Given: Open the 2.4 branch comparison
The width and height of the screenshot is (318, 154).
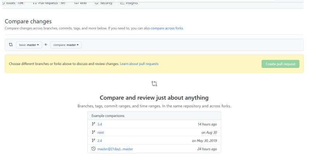Looking at the screenshot, I should [x=99, y=140].
